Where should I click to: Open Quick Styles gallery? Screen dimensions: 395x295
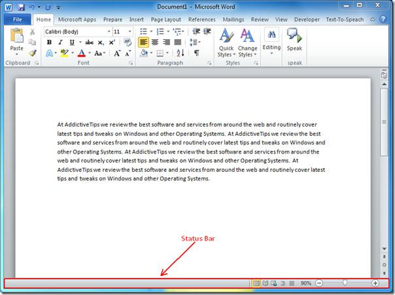226,43
